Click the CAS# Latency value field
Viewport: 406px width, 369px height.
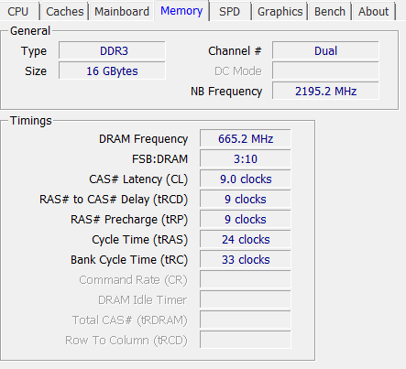(246, 179)
